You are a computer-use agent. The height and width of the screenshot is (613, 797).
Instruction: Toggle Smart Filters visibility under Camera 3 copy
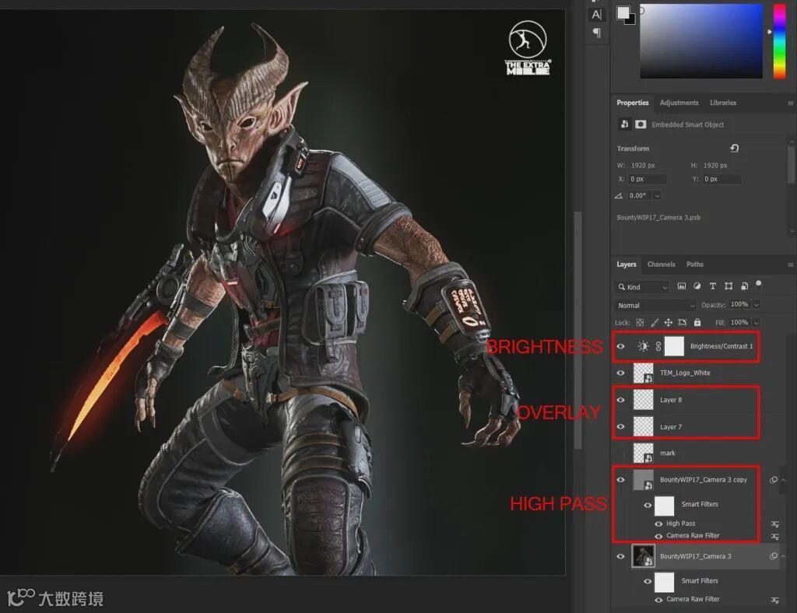648,506
